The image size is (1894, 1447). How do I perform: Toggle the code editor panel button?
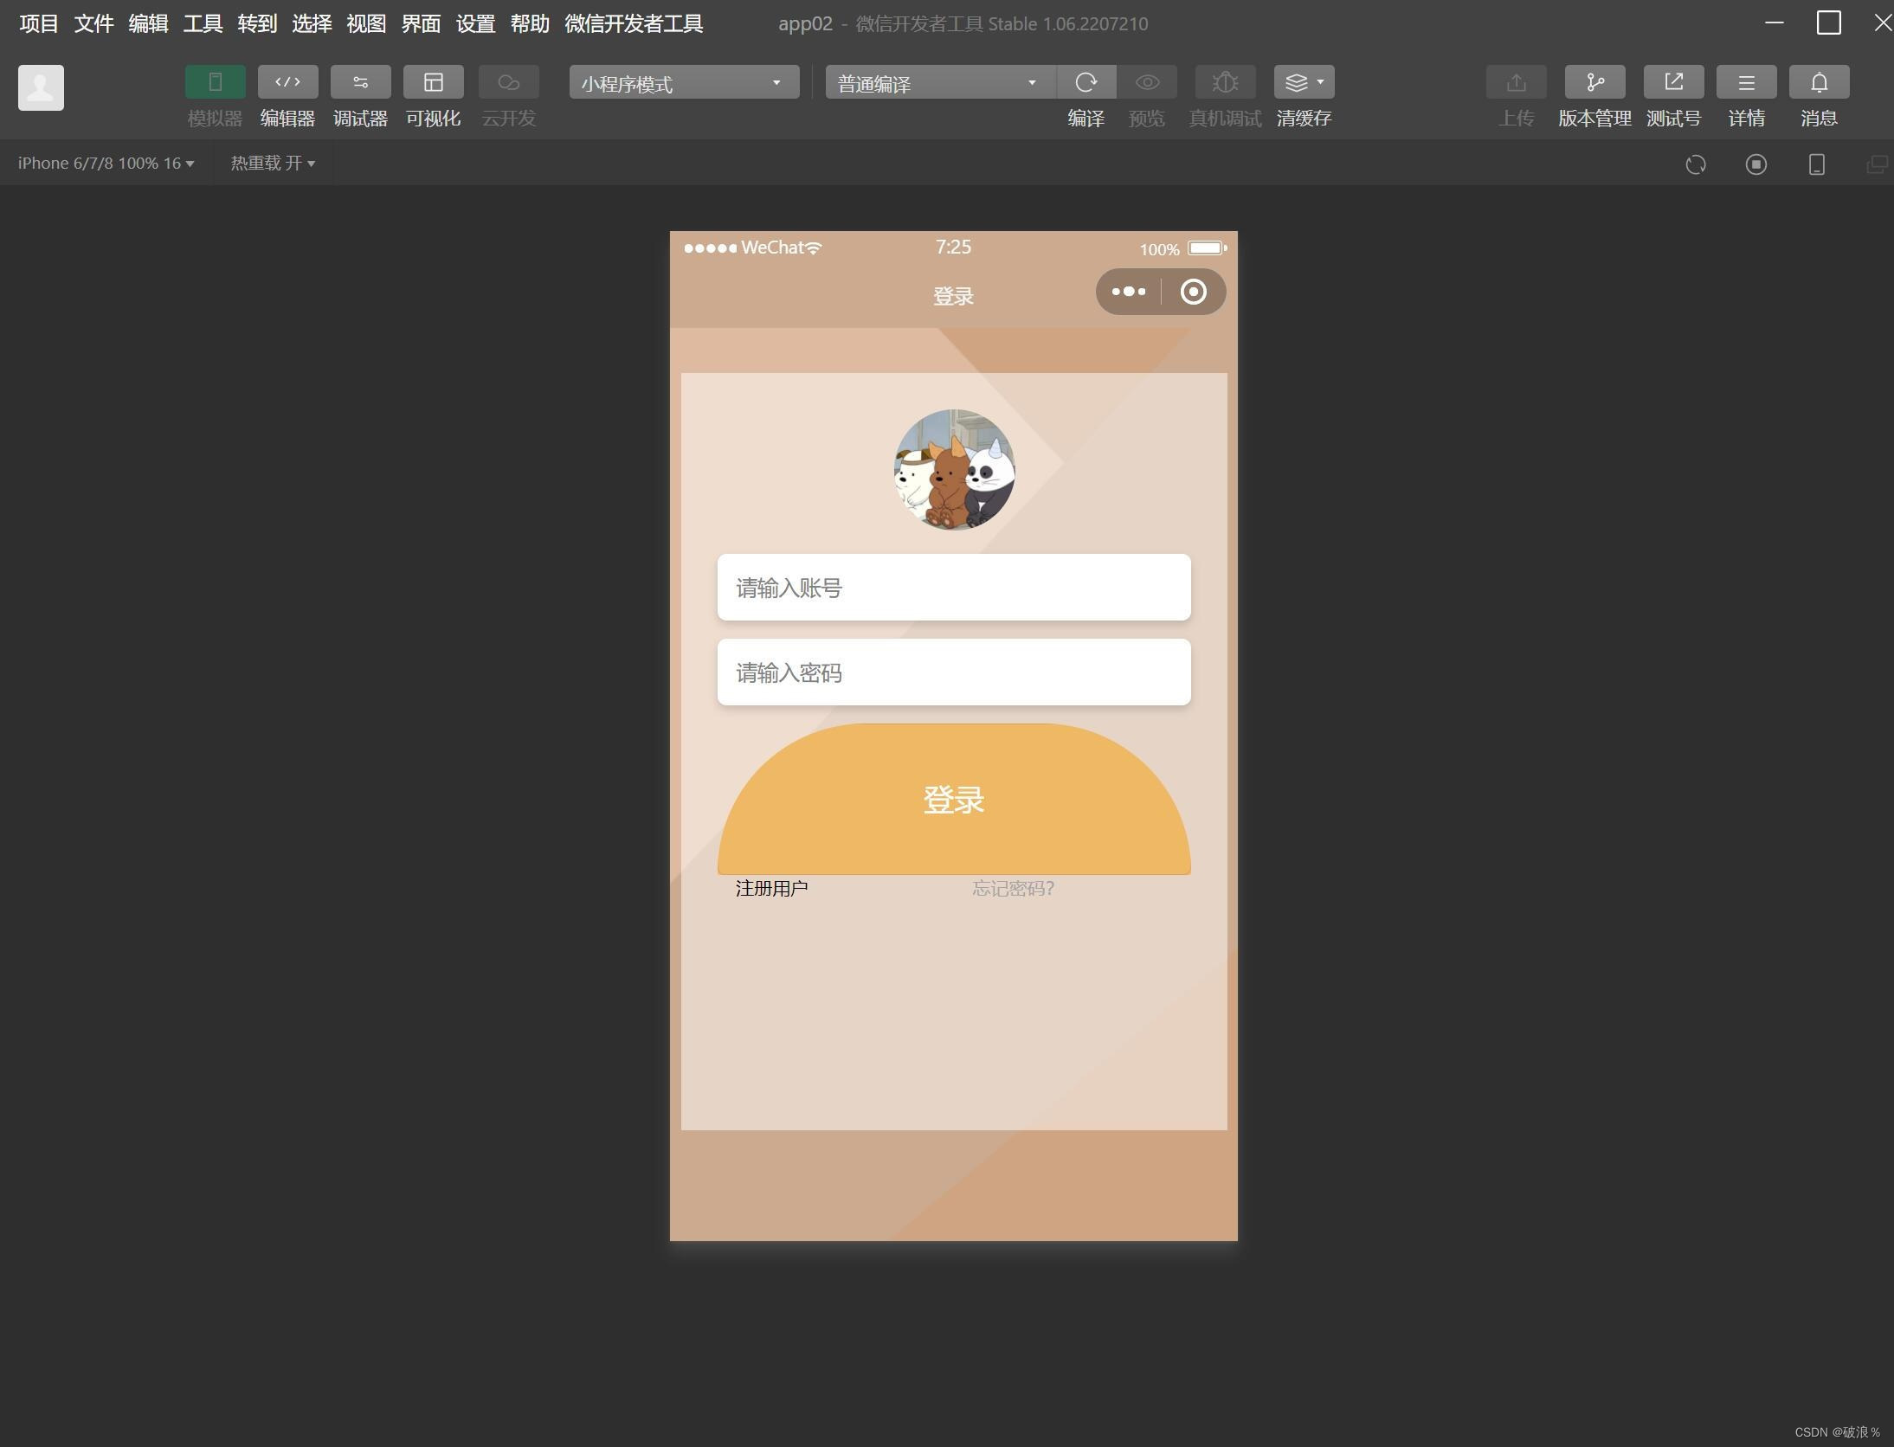(287, 82)
